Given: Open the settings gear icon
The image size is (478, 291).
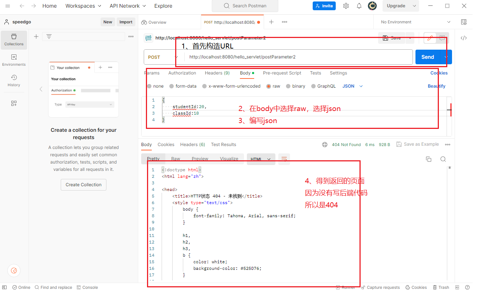Looking at the screenshot, I should pyautogui.click(x=346, y=6).
